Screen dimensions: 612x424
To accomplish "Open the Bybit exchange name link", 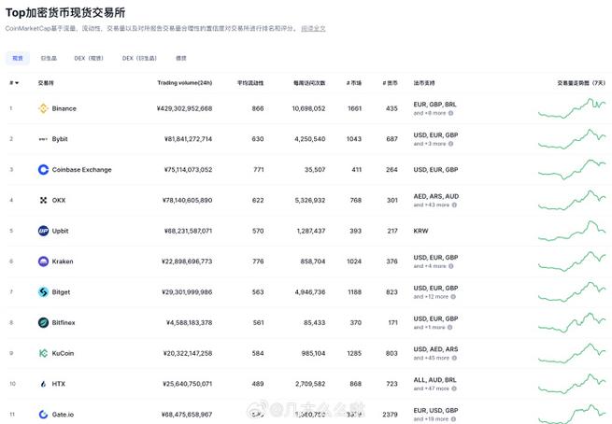I will (60, 139).
